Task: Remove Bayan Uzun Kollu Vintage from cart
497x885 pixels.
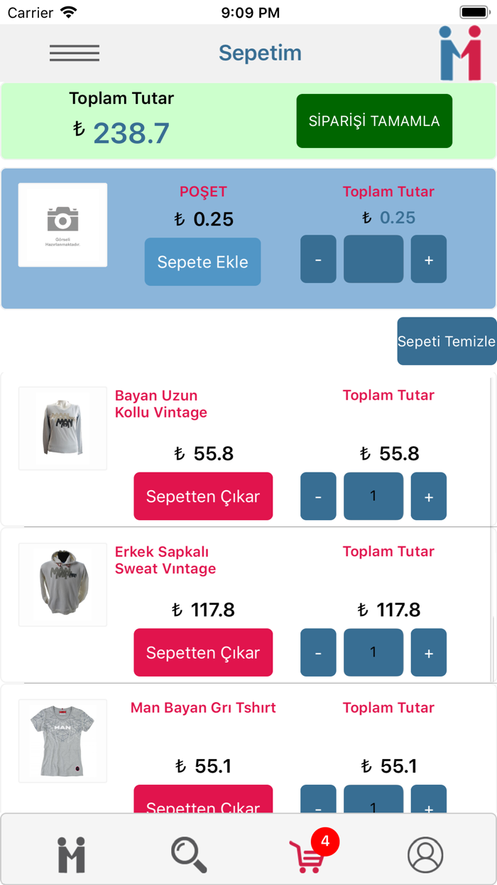Action: coord(203,496)
